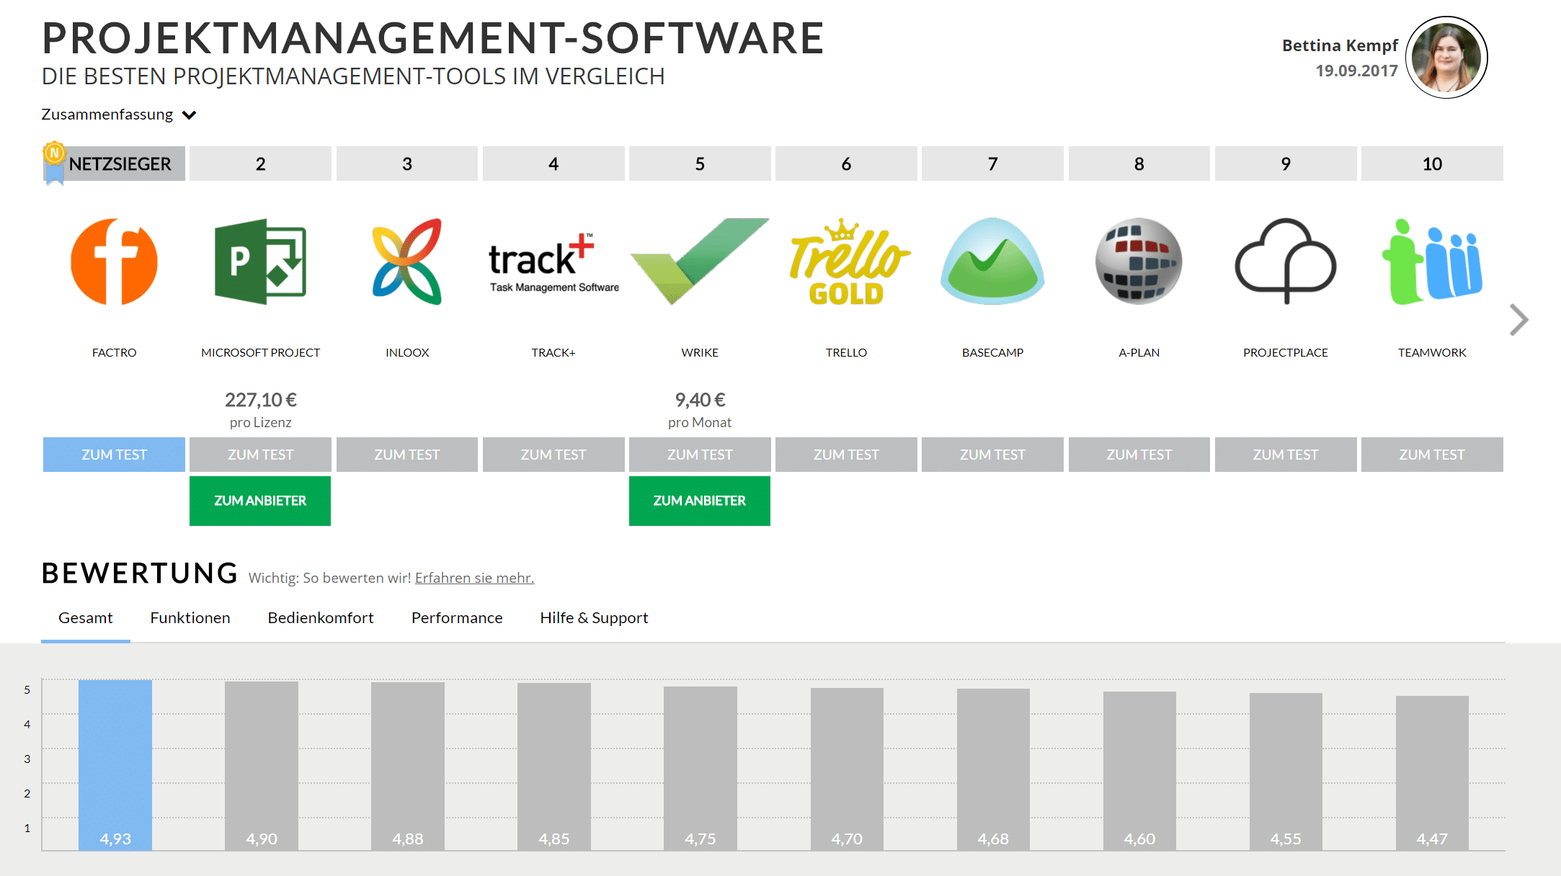Select the track+ Task Management logo
Viewport: 1561px width, 876px height.
553,263
